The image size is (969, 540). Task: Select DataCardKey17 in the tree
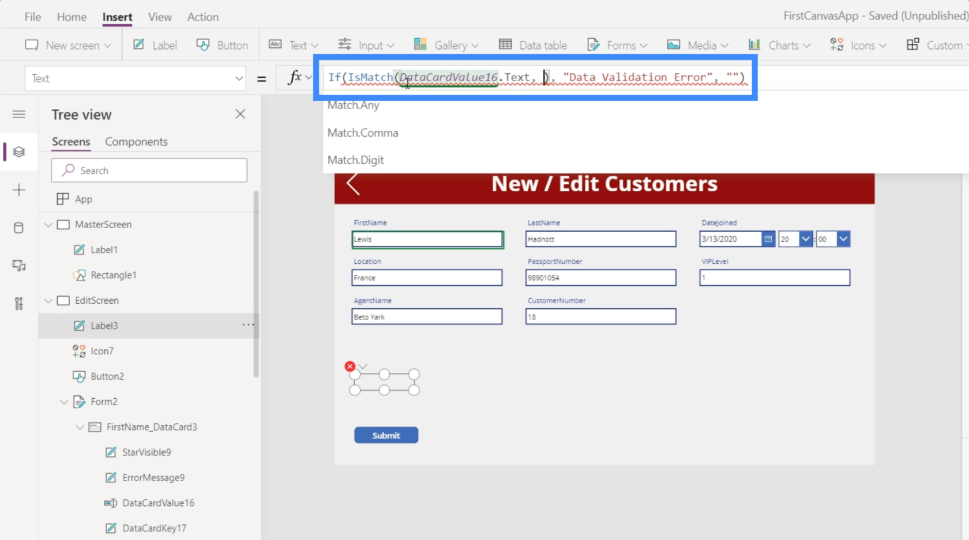(x=154, y=528)
